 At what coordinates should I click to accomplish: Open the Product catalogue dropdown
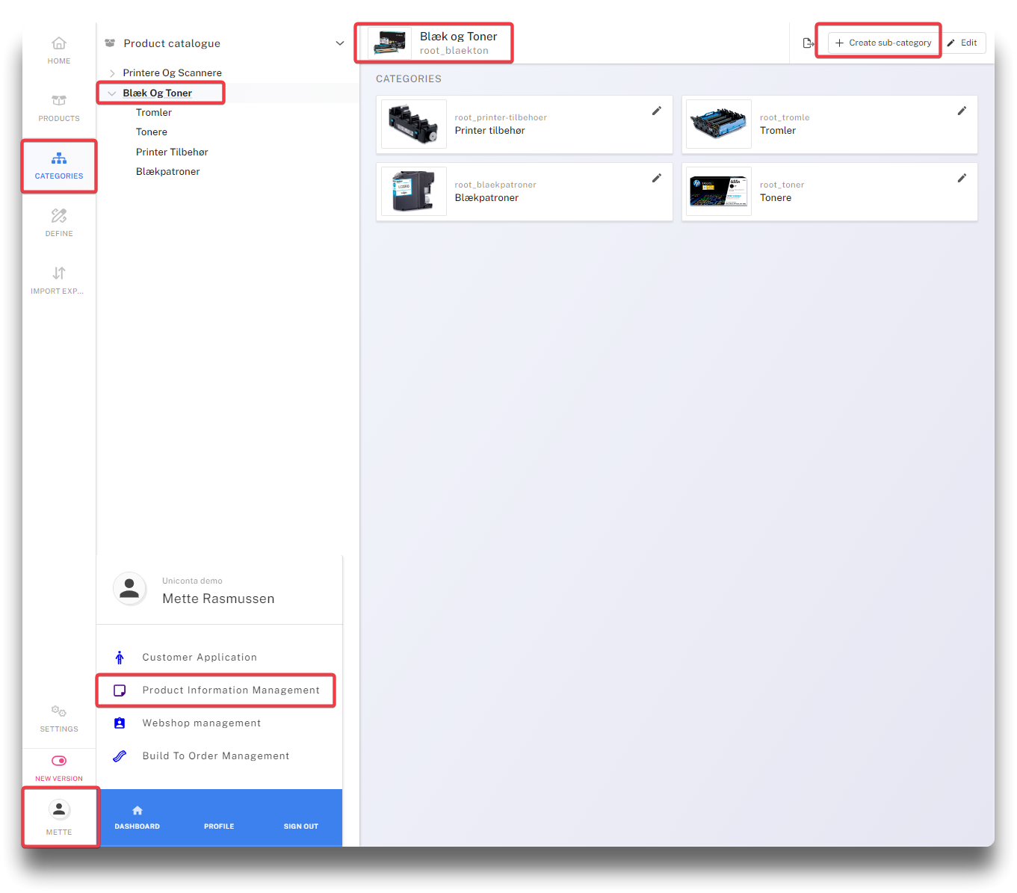(340, 43)
